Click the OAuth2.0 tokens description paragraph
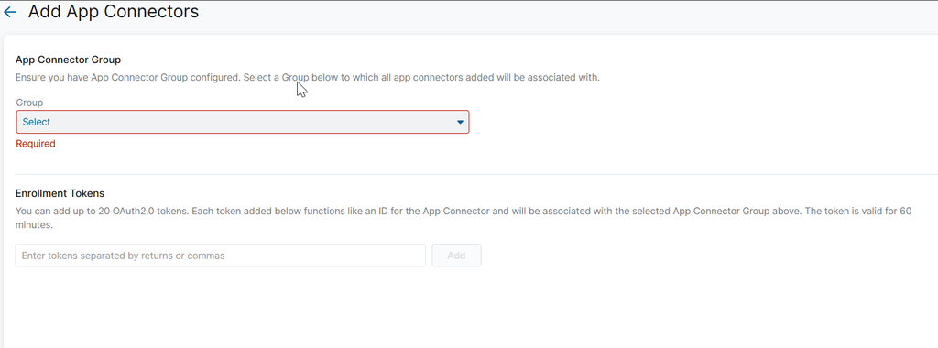The image size is (938, 348). (x=464, y=218)
